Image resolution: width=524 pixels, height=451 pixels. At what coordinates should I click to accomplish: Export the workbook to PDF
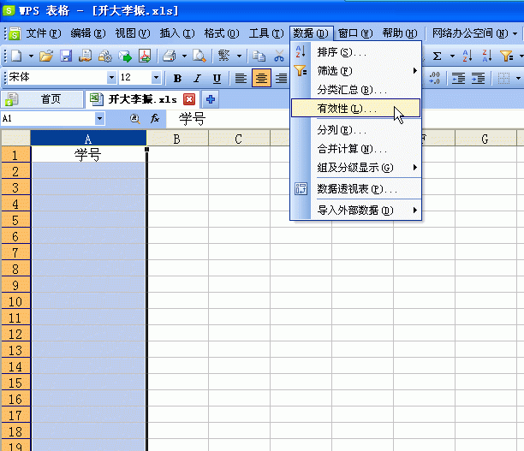(x=145, y=56)
